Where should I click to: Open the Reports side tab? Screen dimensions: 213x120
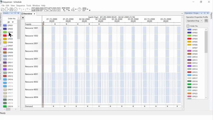(x=211, y=16)
